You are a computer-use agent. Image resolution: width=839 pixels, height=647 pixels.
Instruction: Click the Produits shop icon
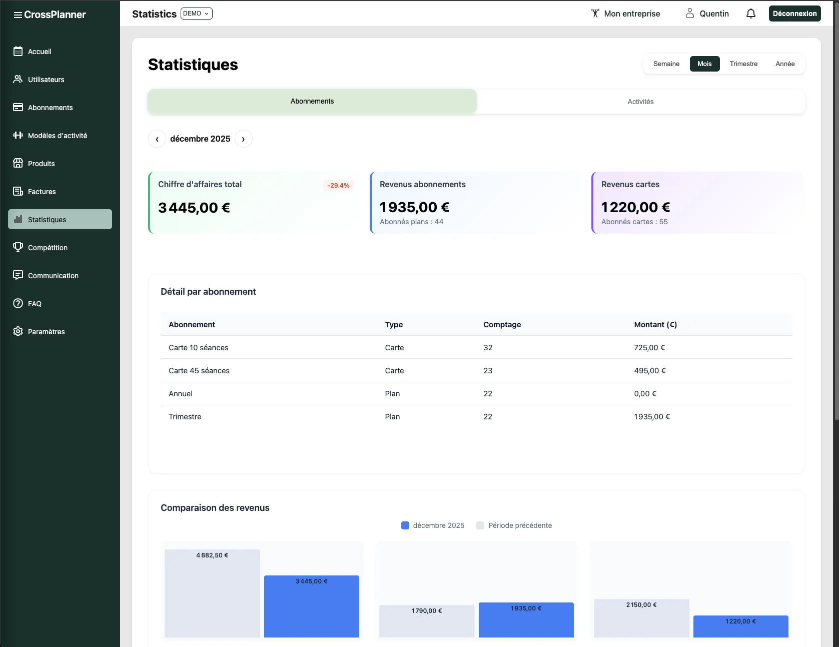(18, 163)
